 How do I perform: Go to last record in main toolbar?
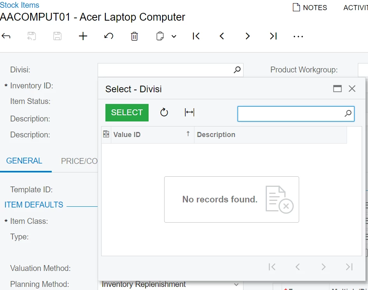pyautogui.click(x=273, y=36)
